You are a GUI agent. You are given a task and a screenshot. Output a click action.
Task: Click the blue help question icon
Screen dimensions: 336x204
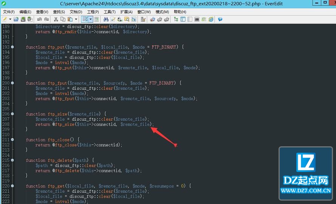(220, 19)
